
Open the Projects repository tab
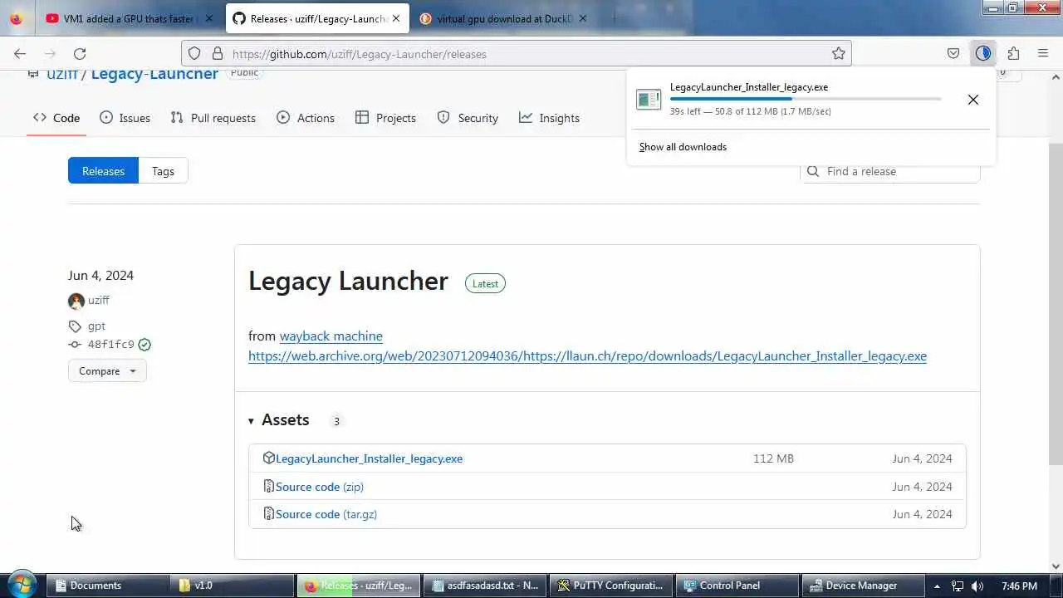[x=385, y=118]
